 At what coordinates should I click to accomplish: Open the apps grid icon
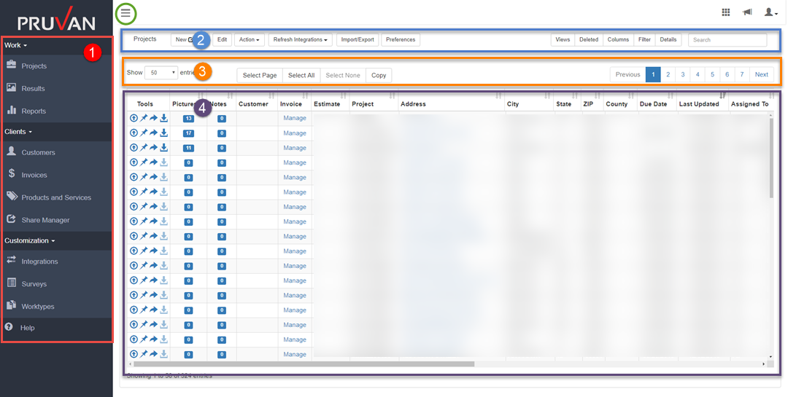click(x=725, y=12)
